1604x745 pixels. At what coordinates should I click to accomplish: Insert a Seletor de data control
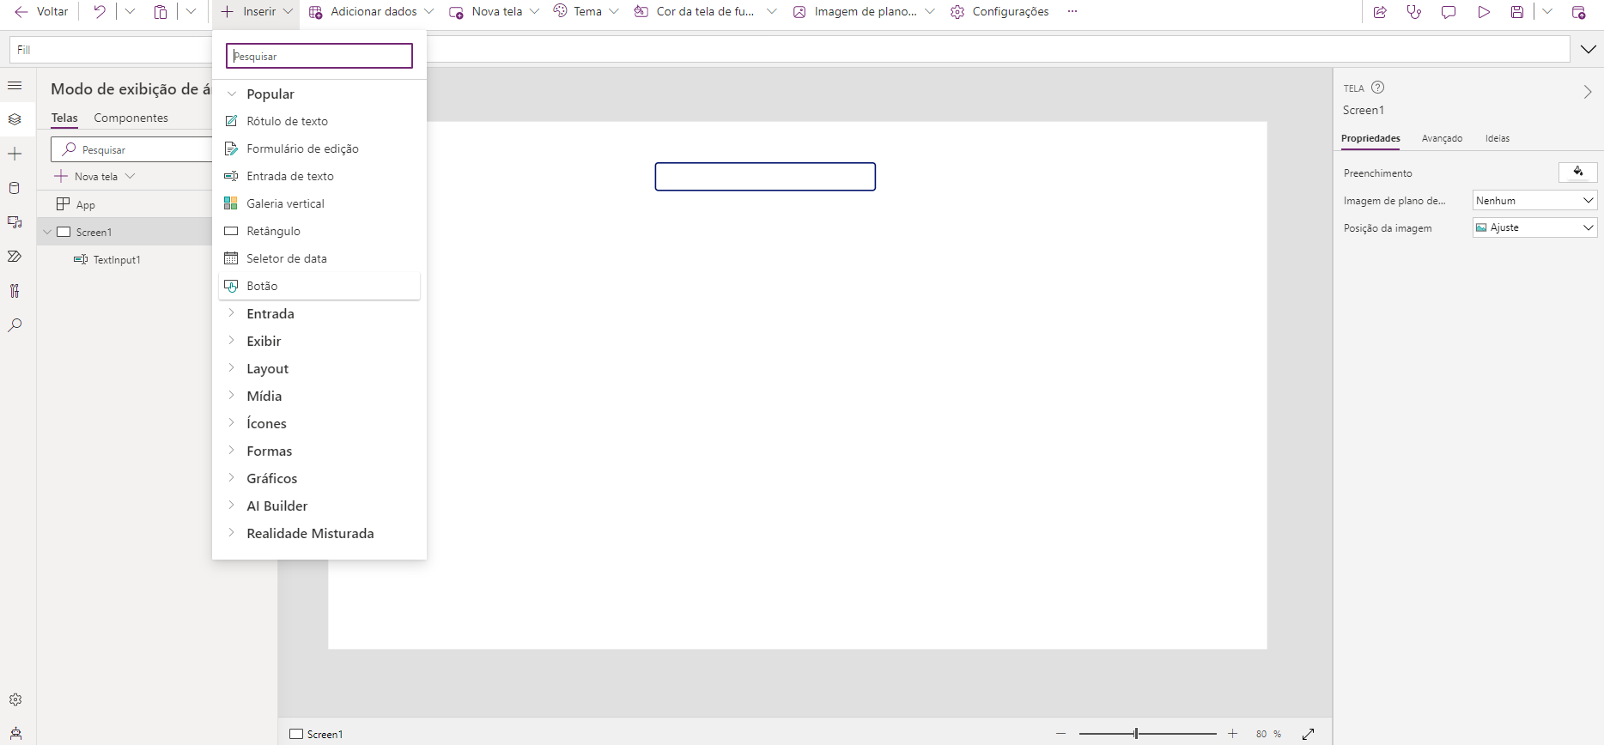point(319,258)
